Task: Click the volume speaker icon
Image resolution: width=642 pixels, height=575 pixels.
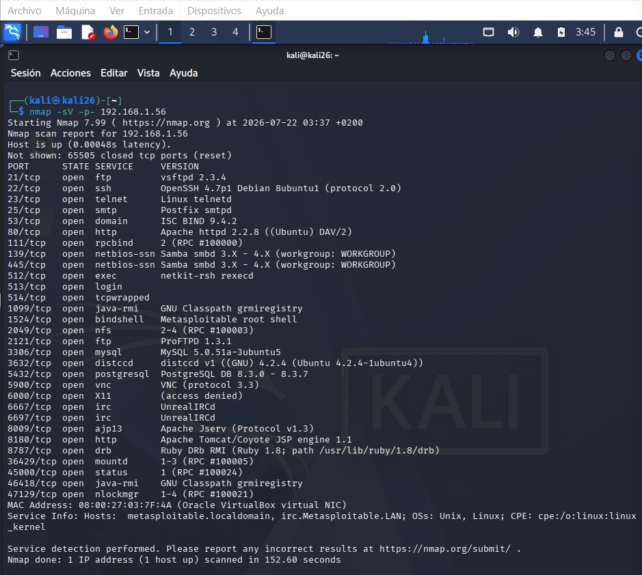Action: (513, 32)
